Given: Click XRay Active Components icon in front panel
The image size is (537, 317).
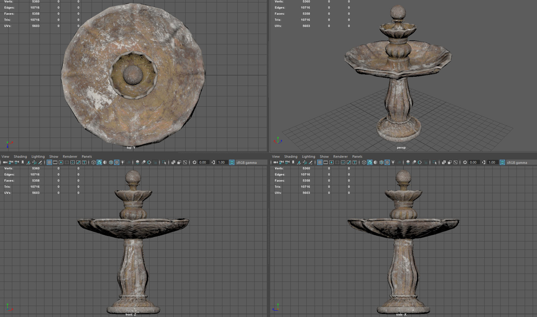Looking at the screenshot, I should click(x=179, y=162).
